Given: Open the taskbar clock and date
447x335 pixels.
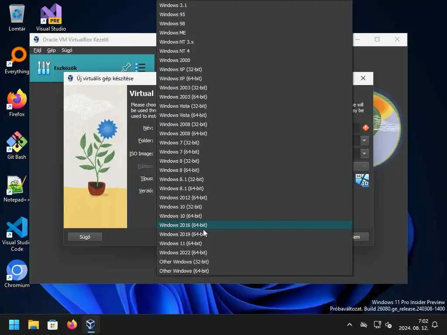Looking at the screenshot, I should tap(413, 325).
